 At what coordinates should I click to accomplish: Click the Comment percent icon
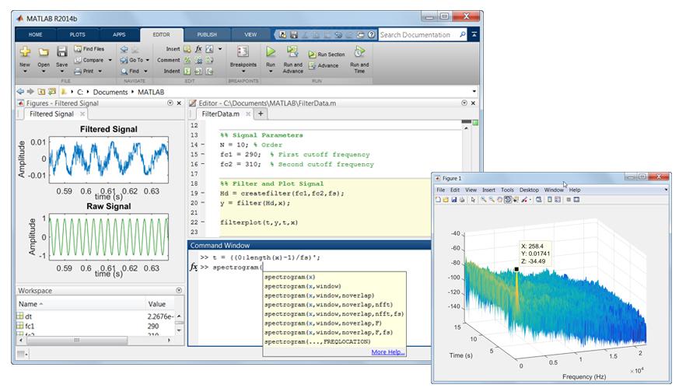coord(187,60)
